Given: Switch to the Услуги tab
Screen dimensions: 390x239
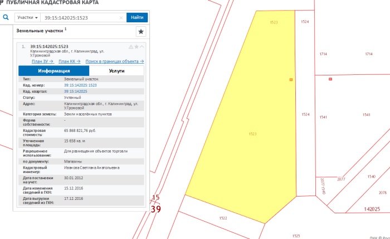Looking at the screenshot, I should click(x=116, y=71).
